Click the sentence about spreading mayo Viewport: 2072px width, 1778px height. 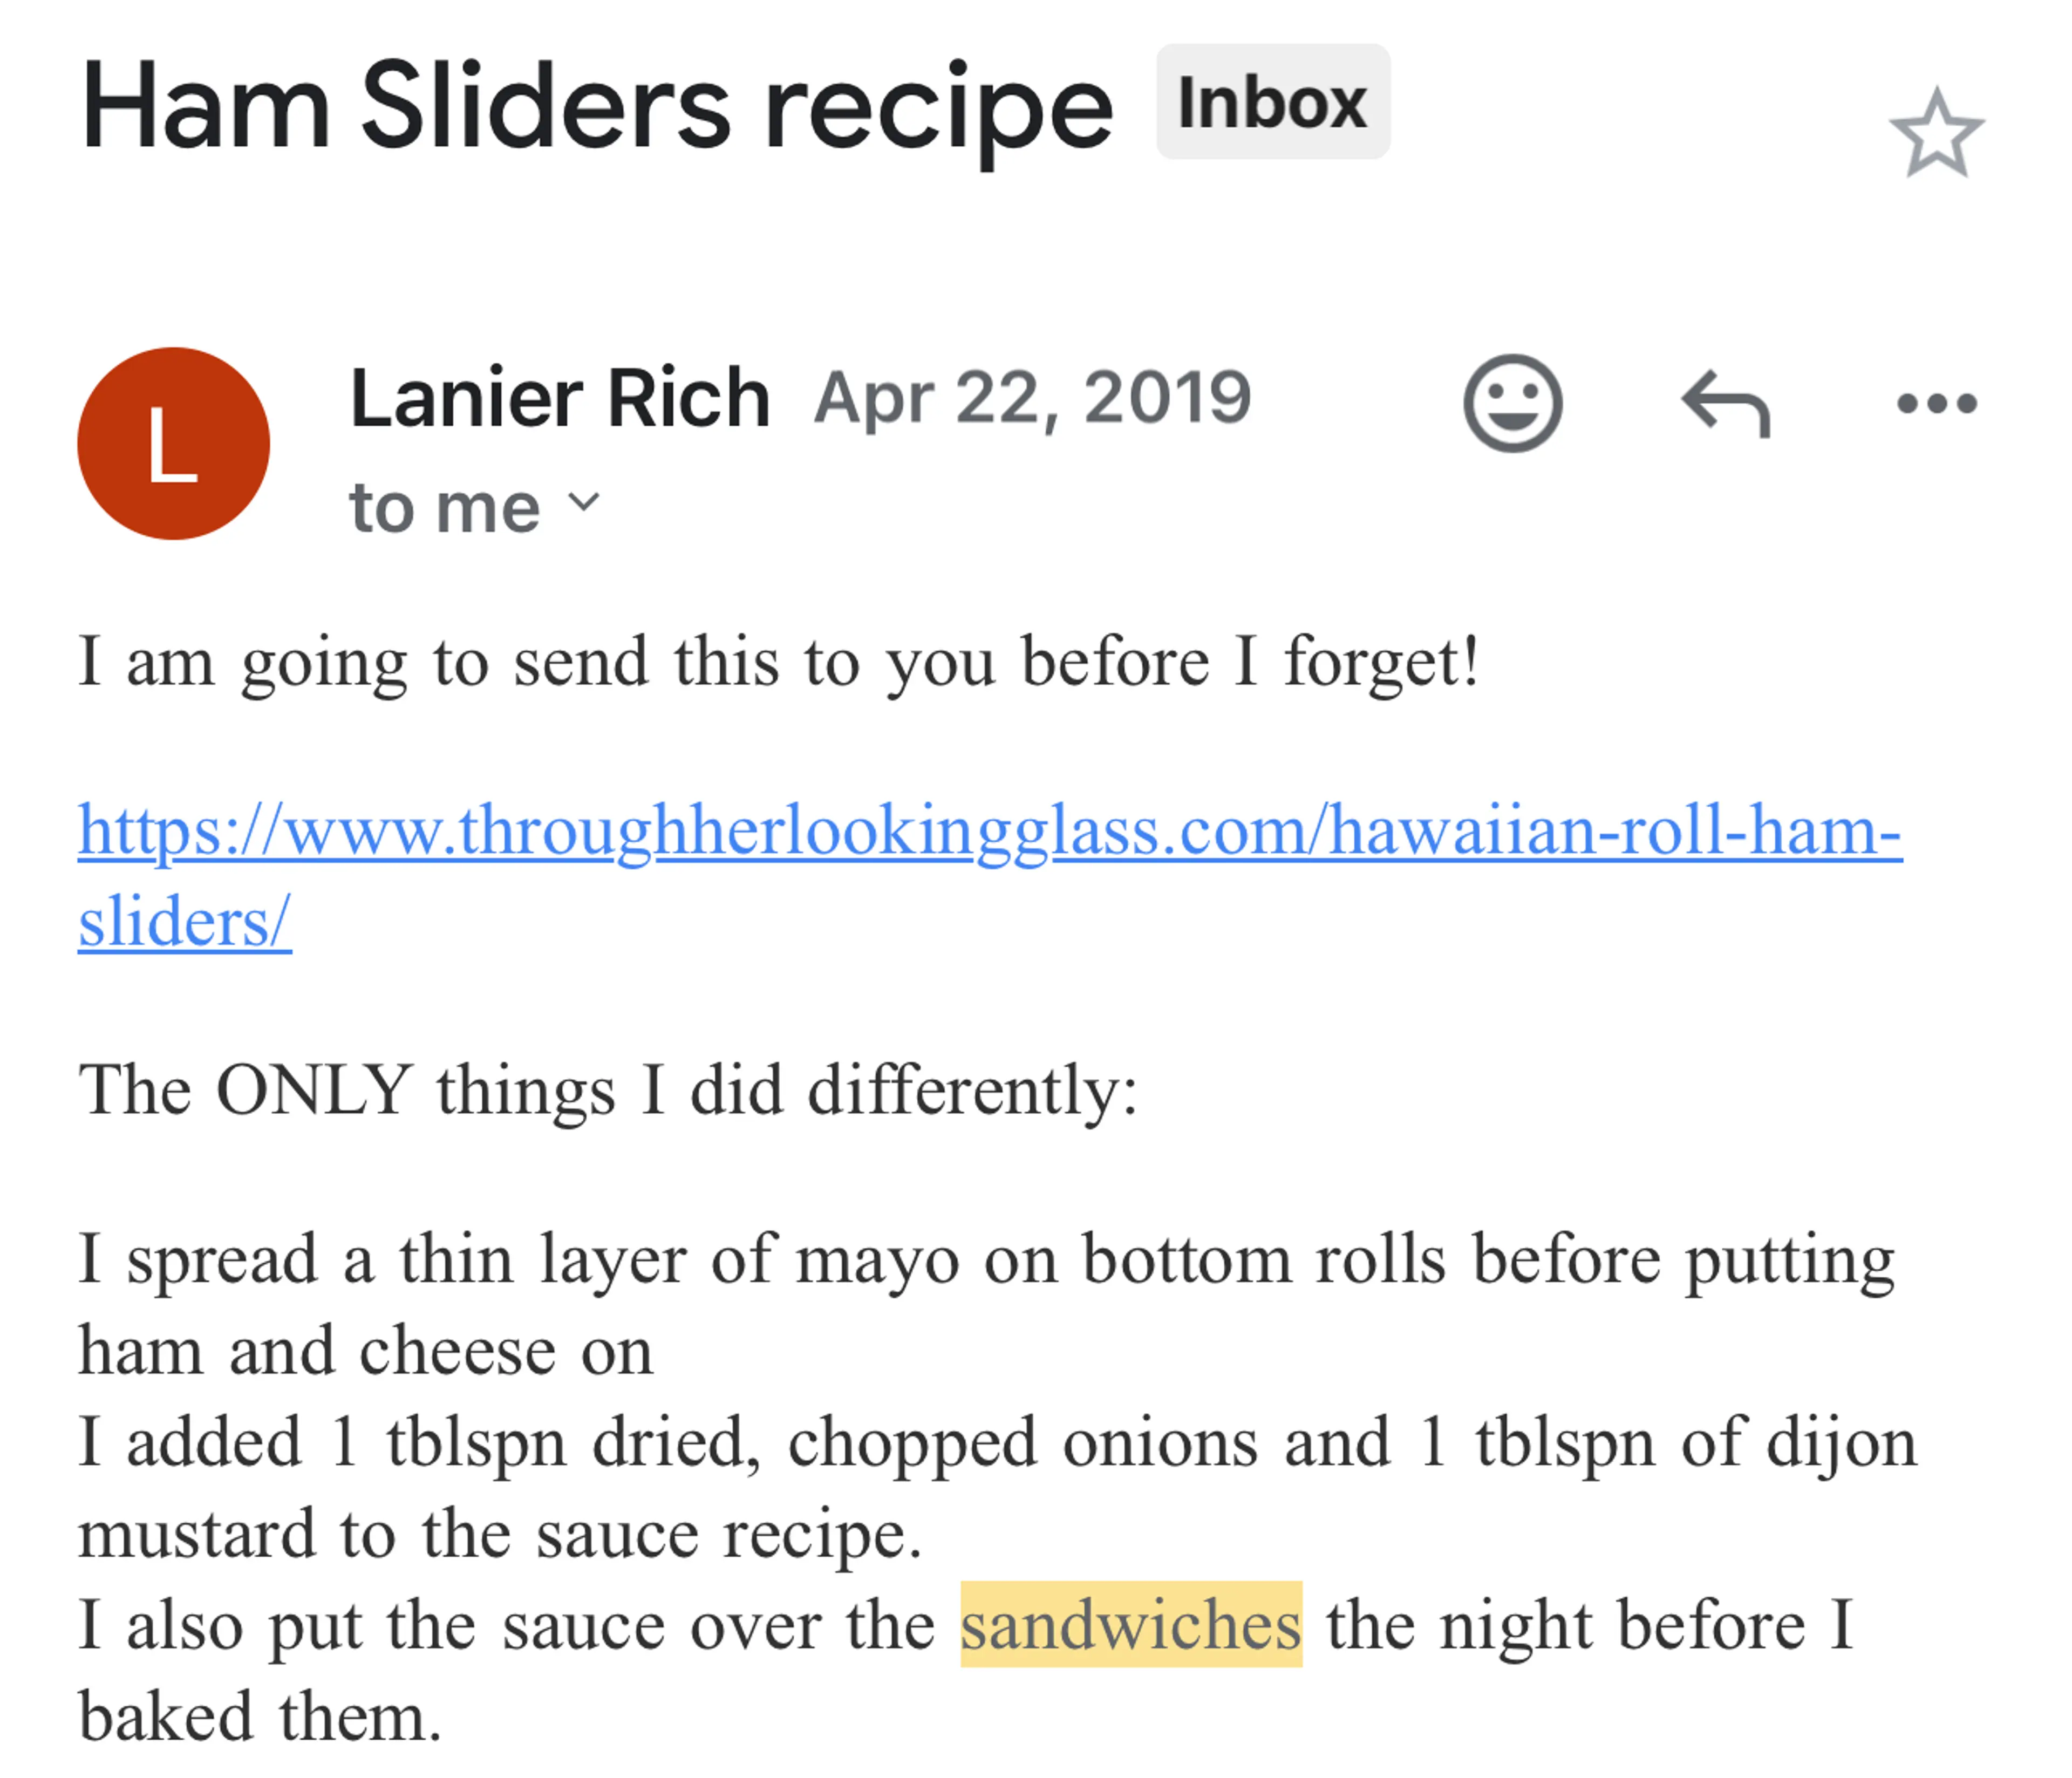tap(986, 1260)
